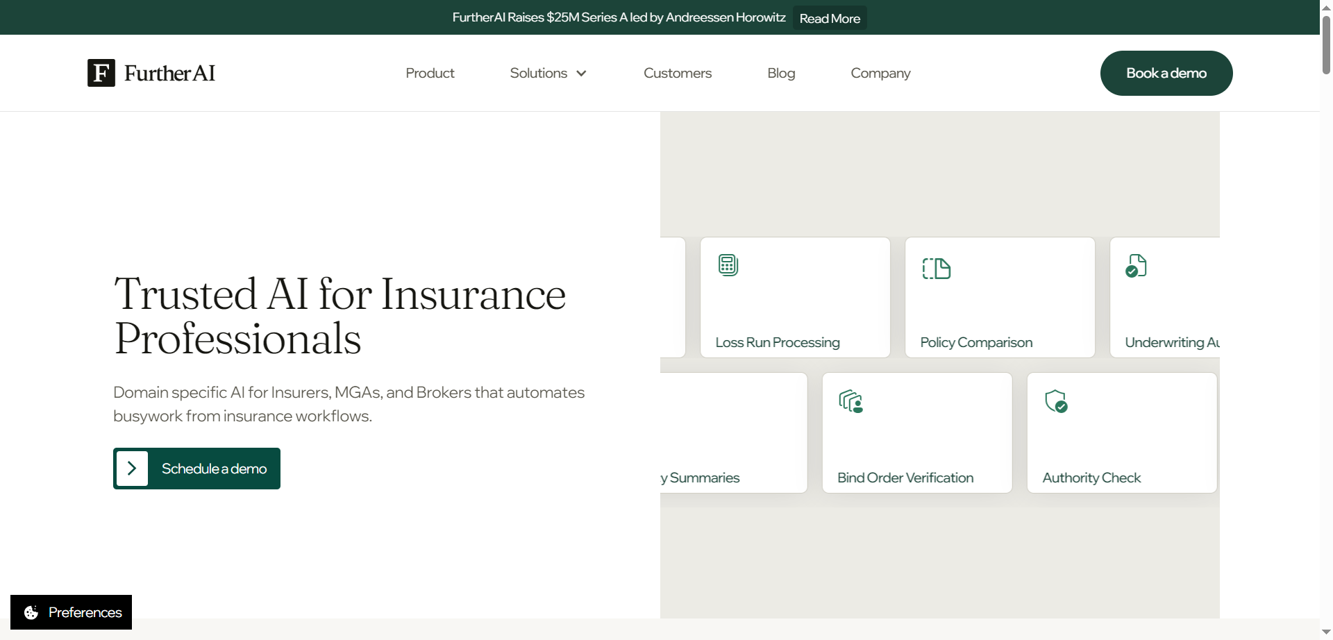Open the Product menu item
Image resolution: width=1333 pixels, height=640 pixels.
pos(430,73)
